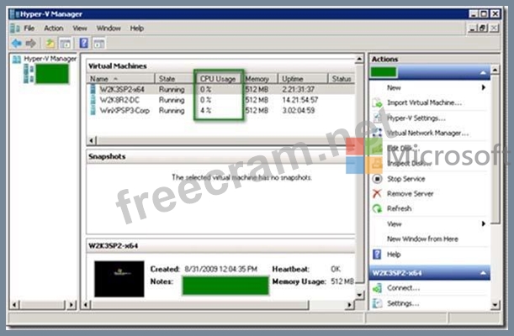This screenshot has height=336, width=514.
Task: Click the W2K3SP2-x64 virtual machine row icon
Action: [x=93, y=89]
